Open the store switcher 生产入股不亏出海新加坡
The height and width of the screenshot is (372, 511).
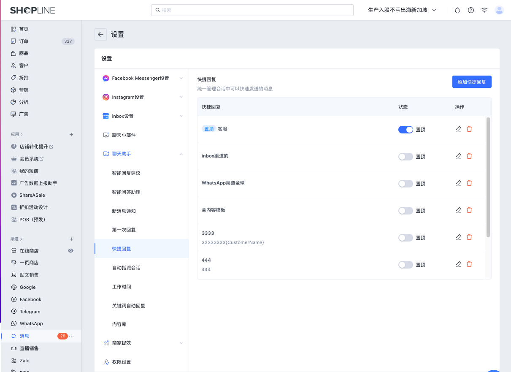(402, 10)
